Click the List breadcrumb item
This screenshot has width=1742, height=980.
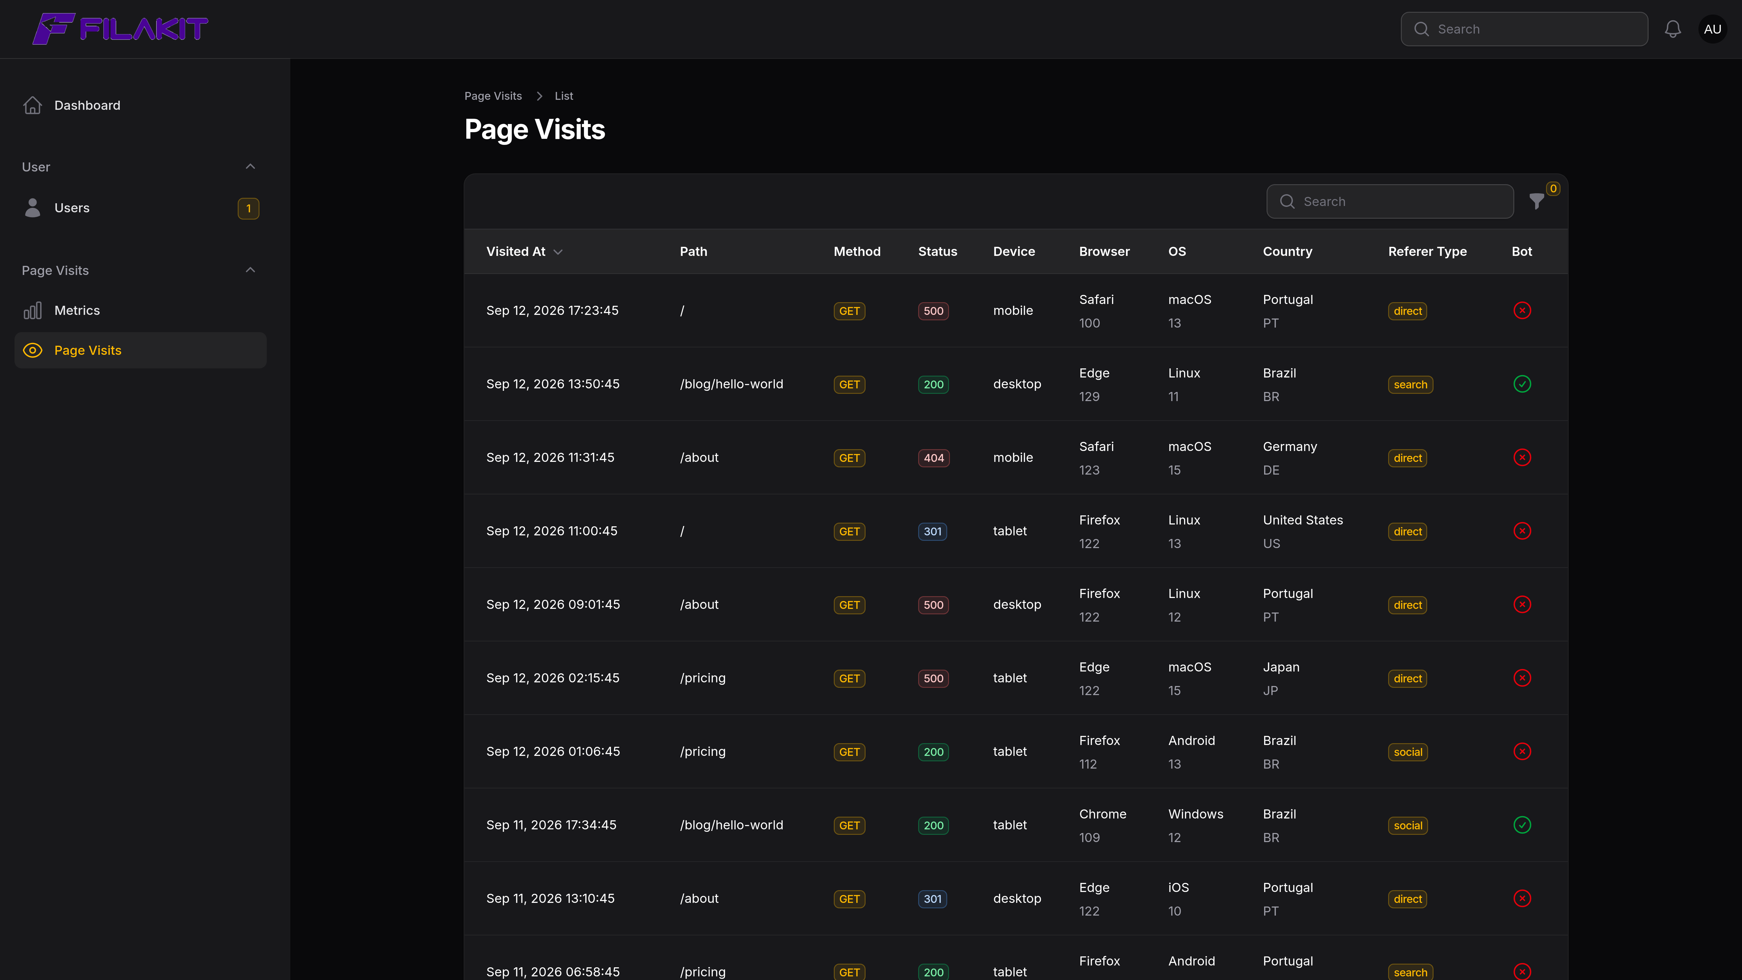point(564,96)
